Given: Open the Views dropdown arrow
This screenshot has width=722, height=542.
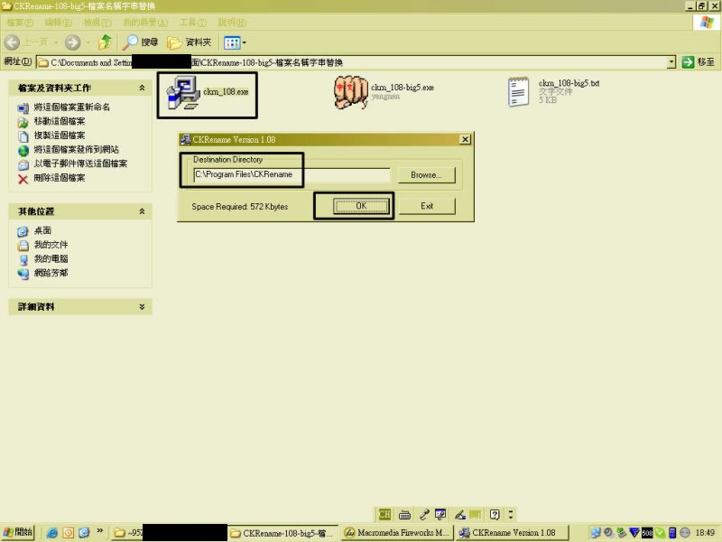Looking at the screenshot, I should 244,42.
